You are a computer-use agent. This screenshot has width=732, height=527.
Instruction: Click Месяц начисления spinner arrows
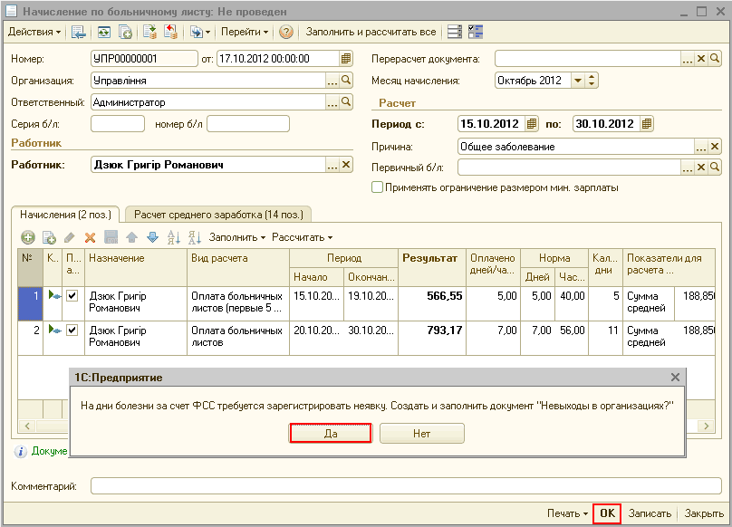pyautogui.click(x=592, y=81)
